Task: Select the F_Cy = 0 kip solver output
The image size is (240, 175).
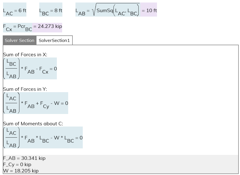Action: (17, 165)
